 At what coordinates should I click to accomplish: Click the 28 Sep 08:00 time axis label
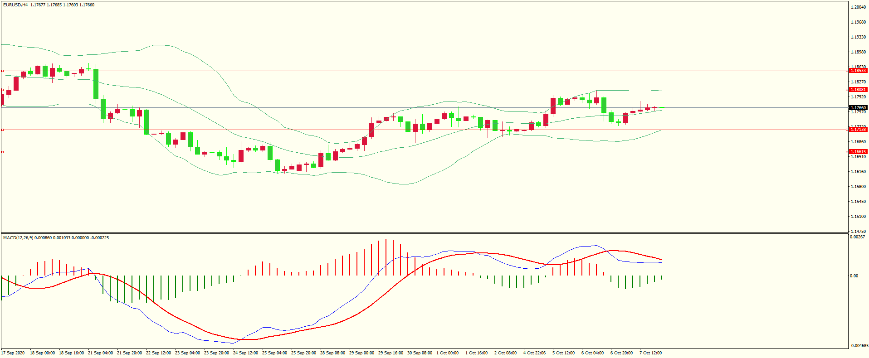[x=333, y=353]
